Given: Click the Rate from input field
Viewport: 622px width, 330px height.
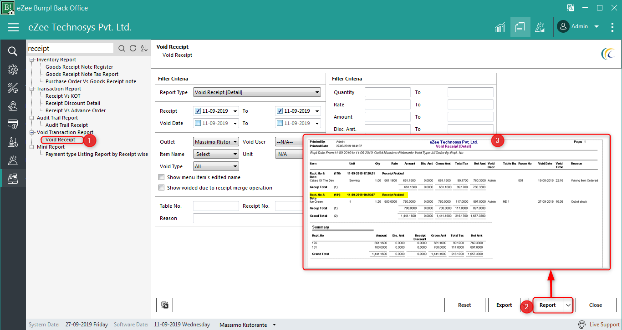Looking at the screenshot, I should pos(387,105).
